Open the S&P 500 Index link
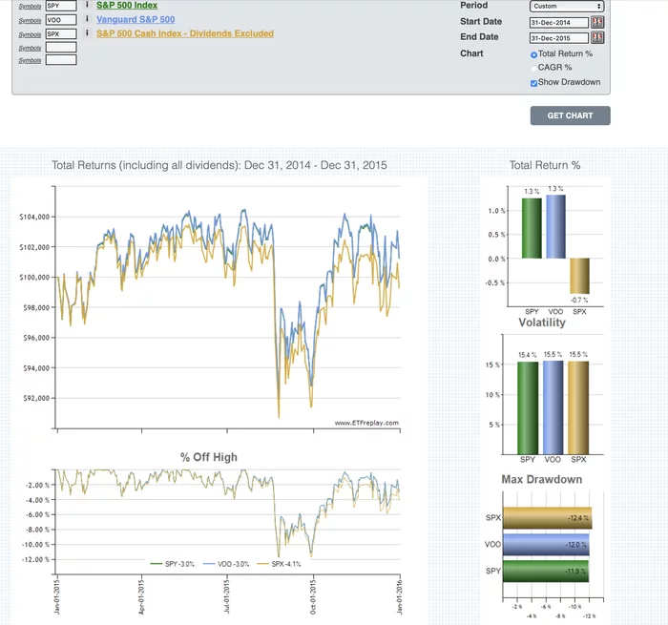This screenshot has width=668, height=625. click(127, 5)
